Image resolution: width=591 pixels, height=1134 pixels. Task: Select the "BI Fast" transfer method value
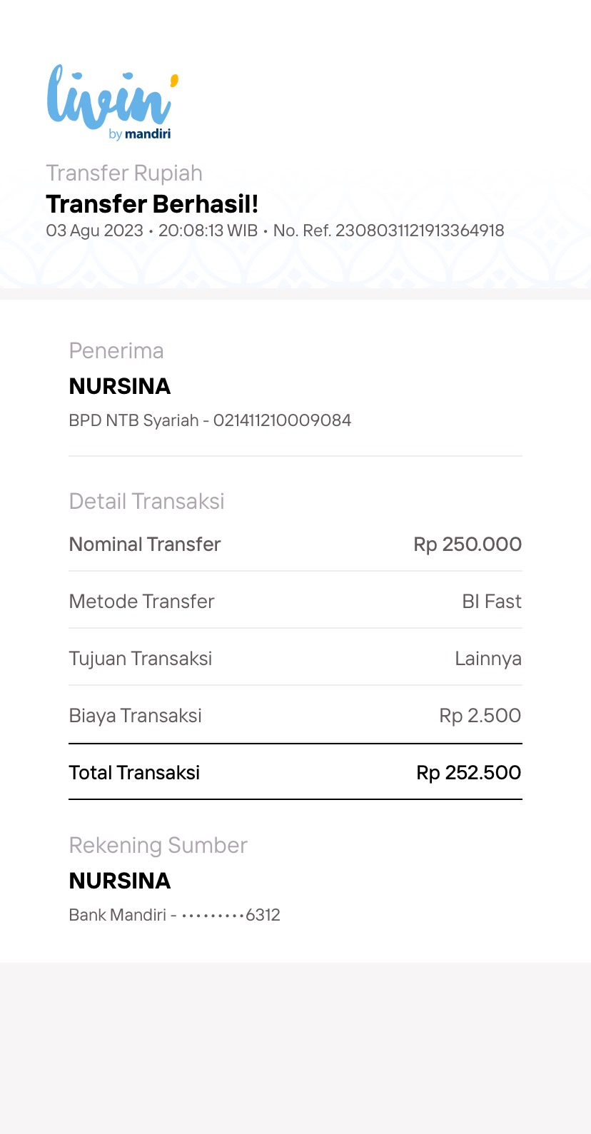(492, 601)
